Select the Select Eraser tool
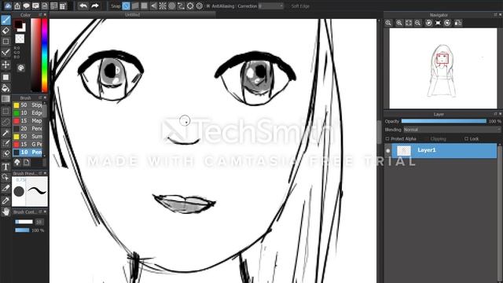Viewport: 503px width, 283px height. click(x=6, y=154)
